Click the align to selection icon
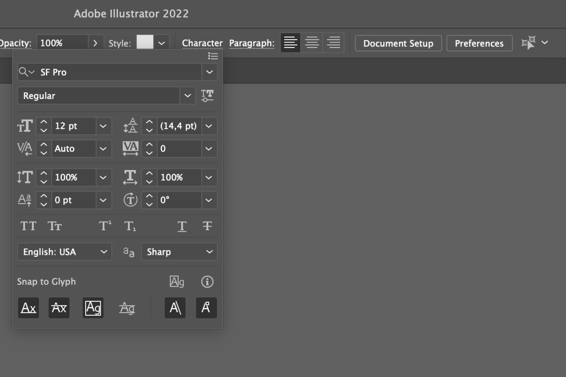Viewport: 566px width, 377px height. click(529, 42)
